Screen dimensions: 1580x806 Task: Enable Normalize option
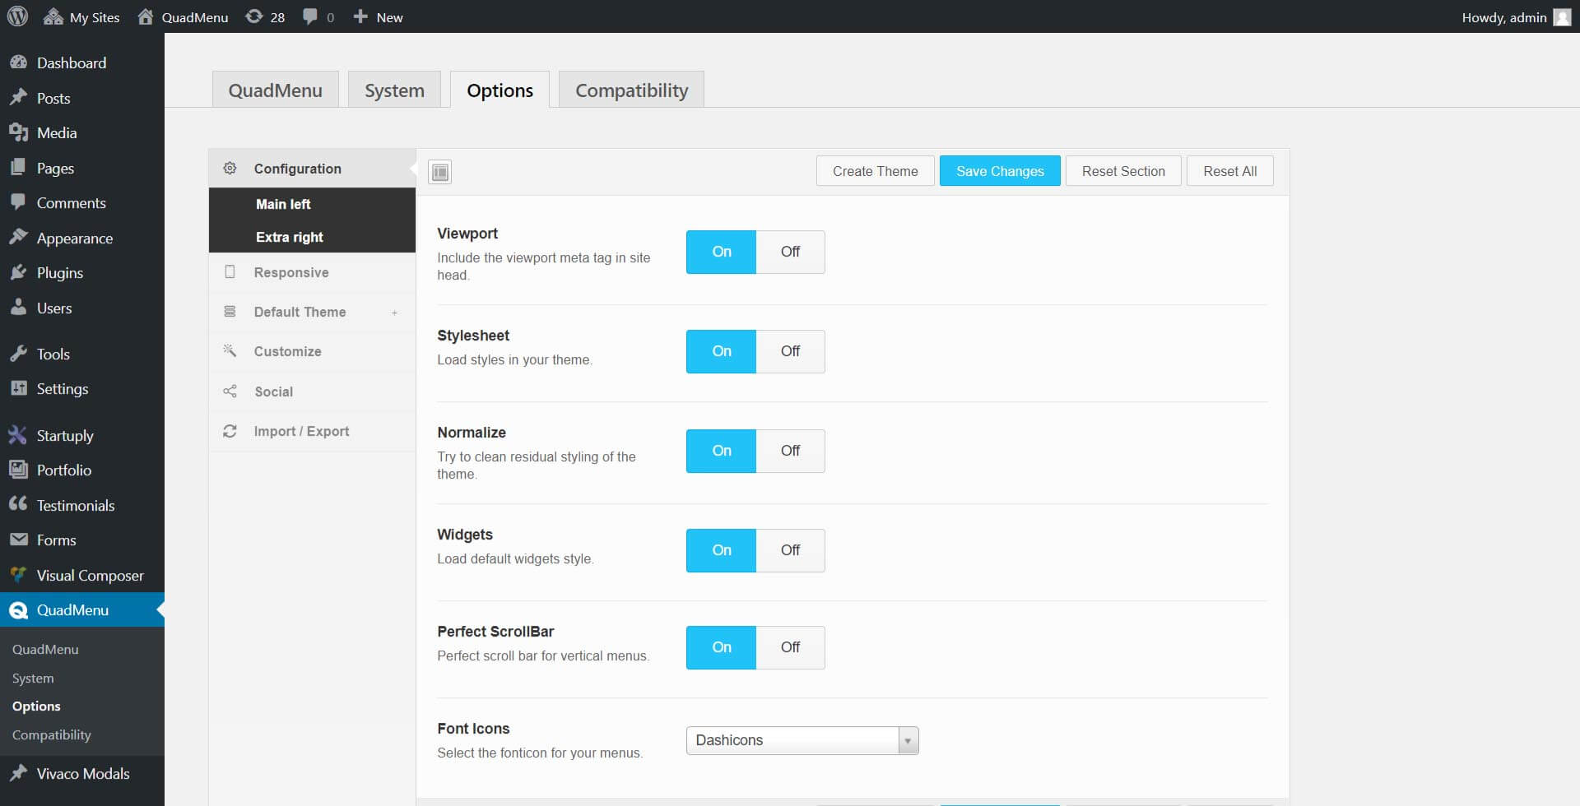(721, 451)
